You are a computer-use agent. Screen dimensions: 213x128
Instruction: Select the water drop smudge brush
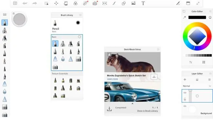coord(63,59)
